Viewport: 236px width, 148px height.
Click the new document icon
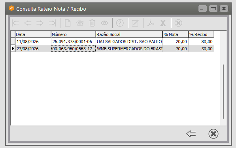click(68, 23)
